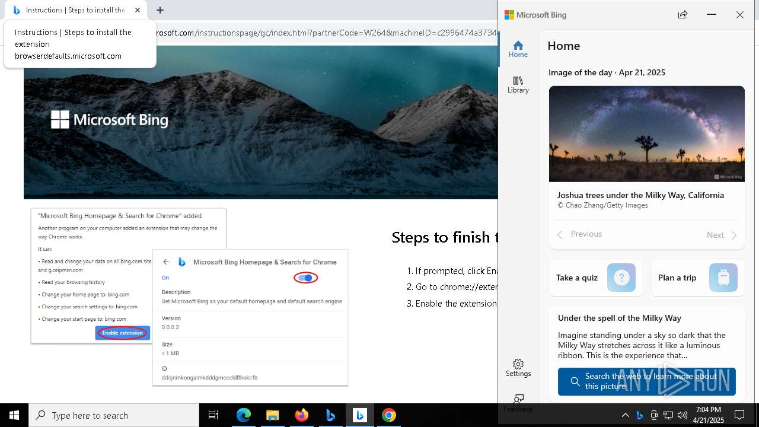759x427 pixels.
Task: Click the Chao Zhang/Getty Images credit text
Action: 602,205
